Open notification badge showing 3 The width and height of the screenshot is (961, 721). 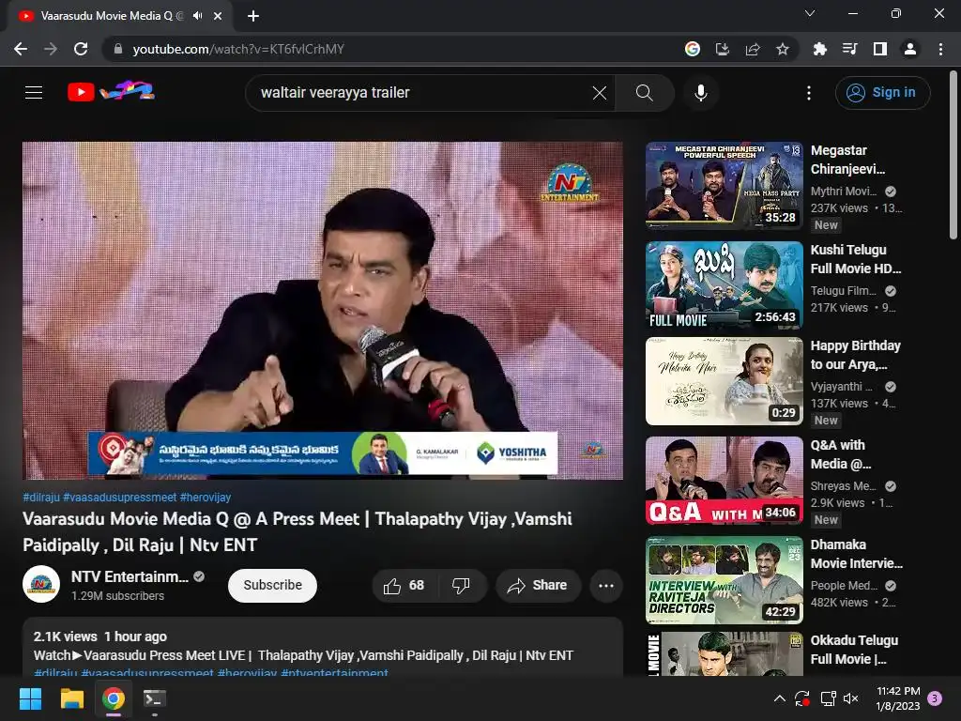(935, 698)
